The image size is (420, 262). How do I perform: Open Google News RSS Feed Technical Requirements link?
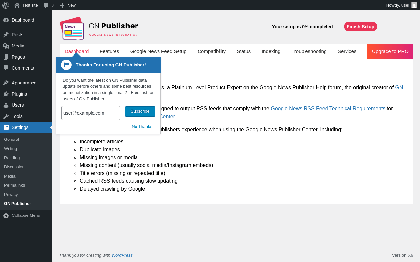(x=328, y=109)
